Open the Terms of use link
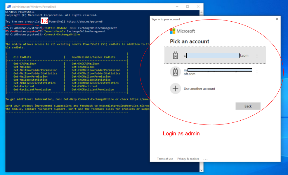288x175 pixels. [x=165, y=159]
